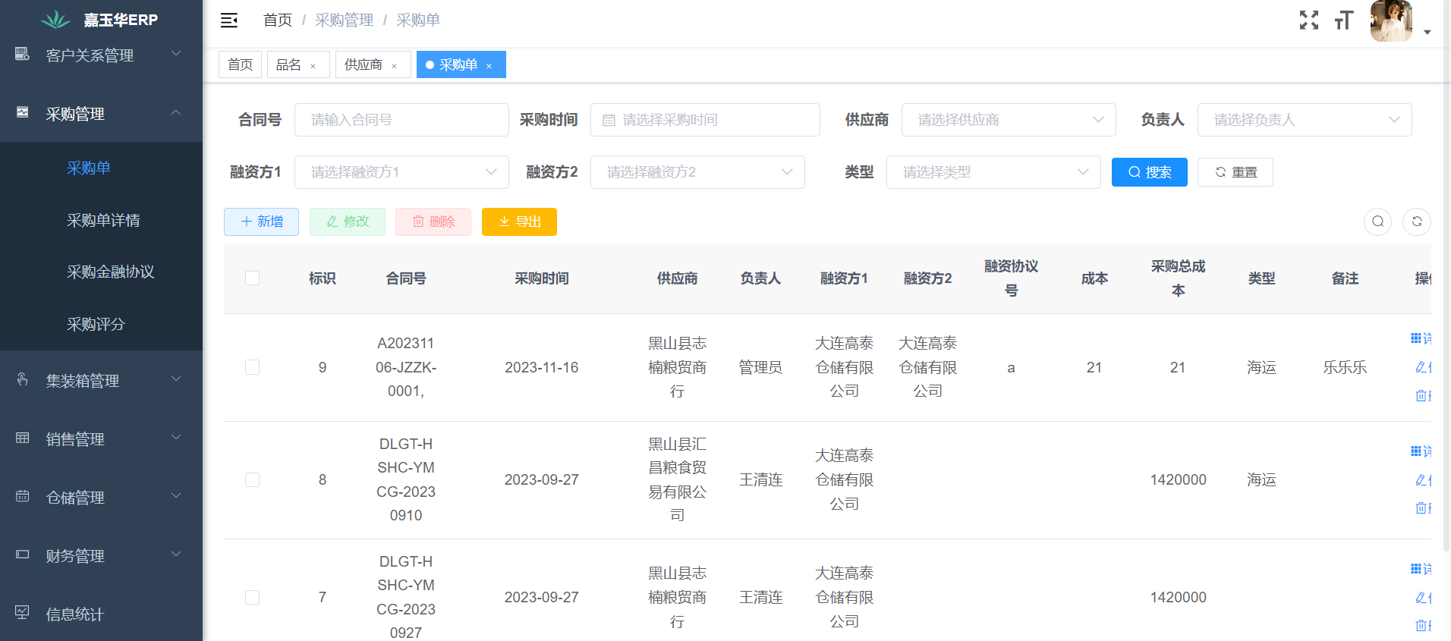Expand 仓储管理 menu
The height and width of the screenshot is (641, 1451).
pos(176,496)
